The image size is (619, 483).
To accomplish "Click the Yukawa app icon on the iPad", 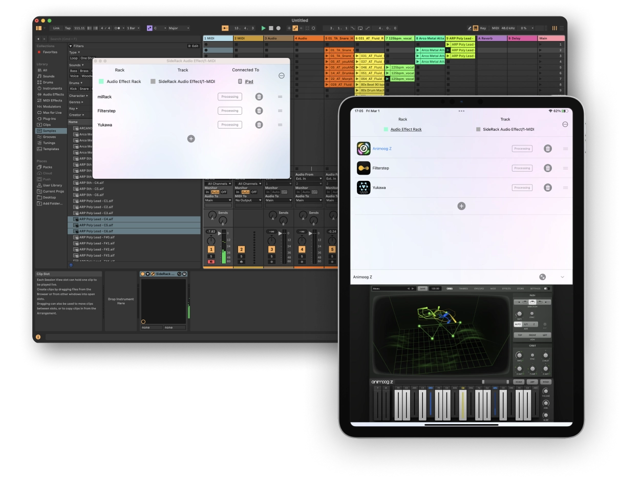I will pos(364,187).
